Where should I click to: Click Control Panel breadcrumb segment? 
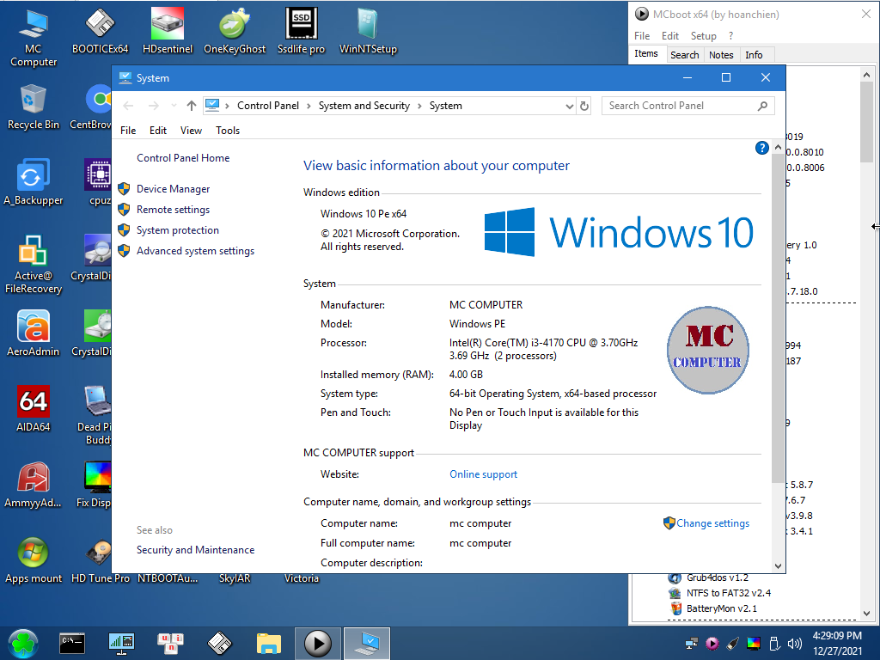point(268,106)
